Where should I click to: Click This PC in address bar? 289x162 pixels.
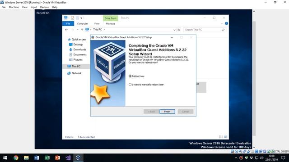pyautogui.click(x=98, y=30)
